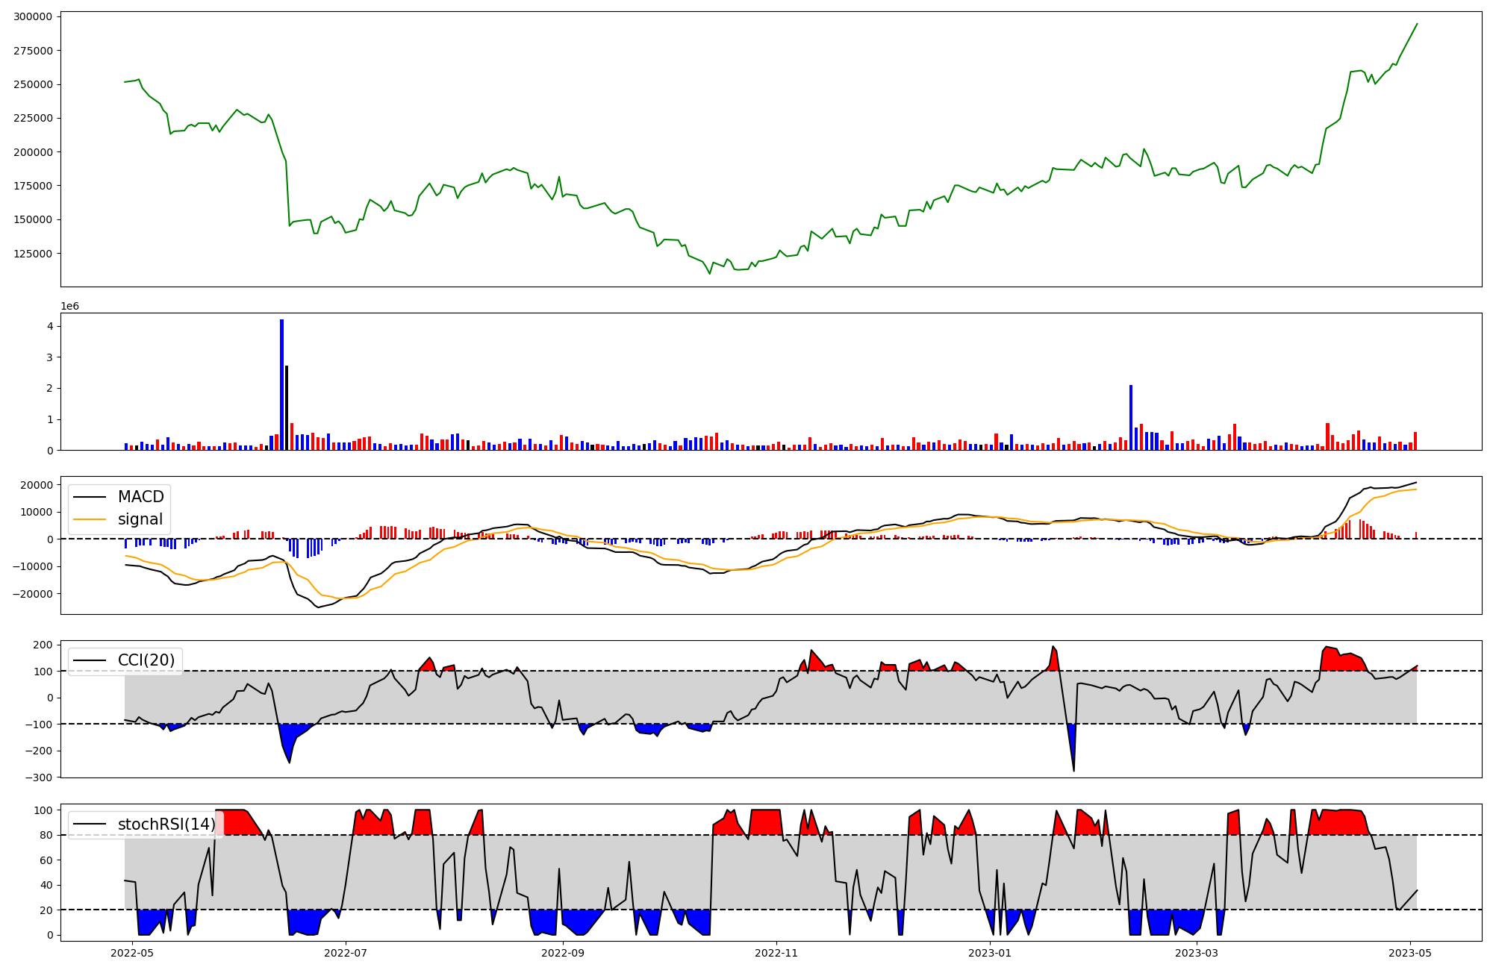Click the tall black volume bar
Viewport: 1493px width, 970px height.
[x=287, y=407]
